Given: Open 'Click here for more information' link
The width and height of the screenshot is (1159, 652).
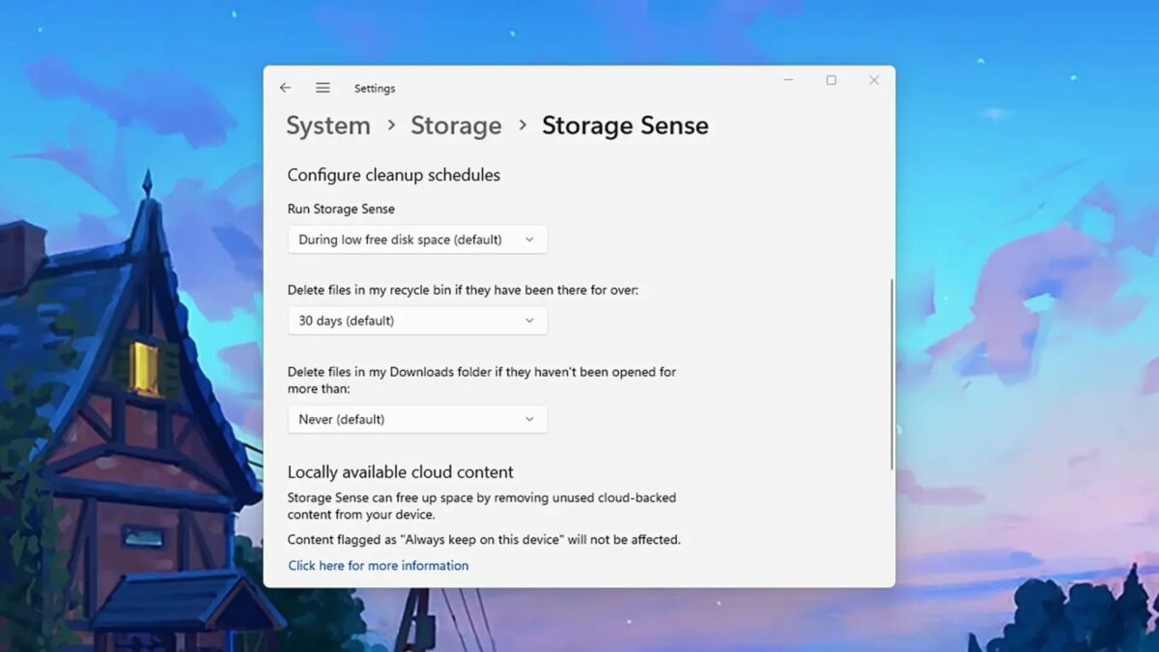Looking at the screenshot, I should (379, 565).
